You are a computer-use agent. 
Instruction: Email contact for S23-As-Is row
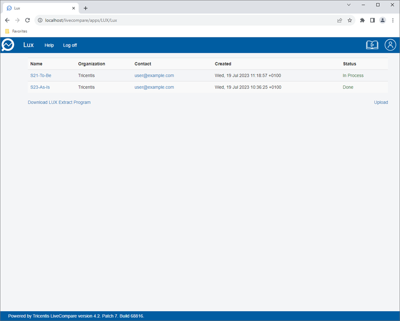pos(154,87)
